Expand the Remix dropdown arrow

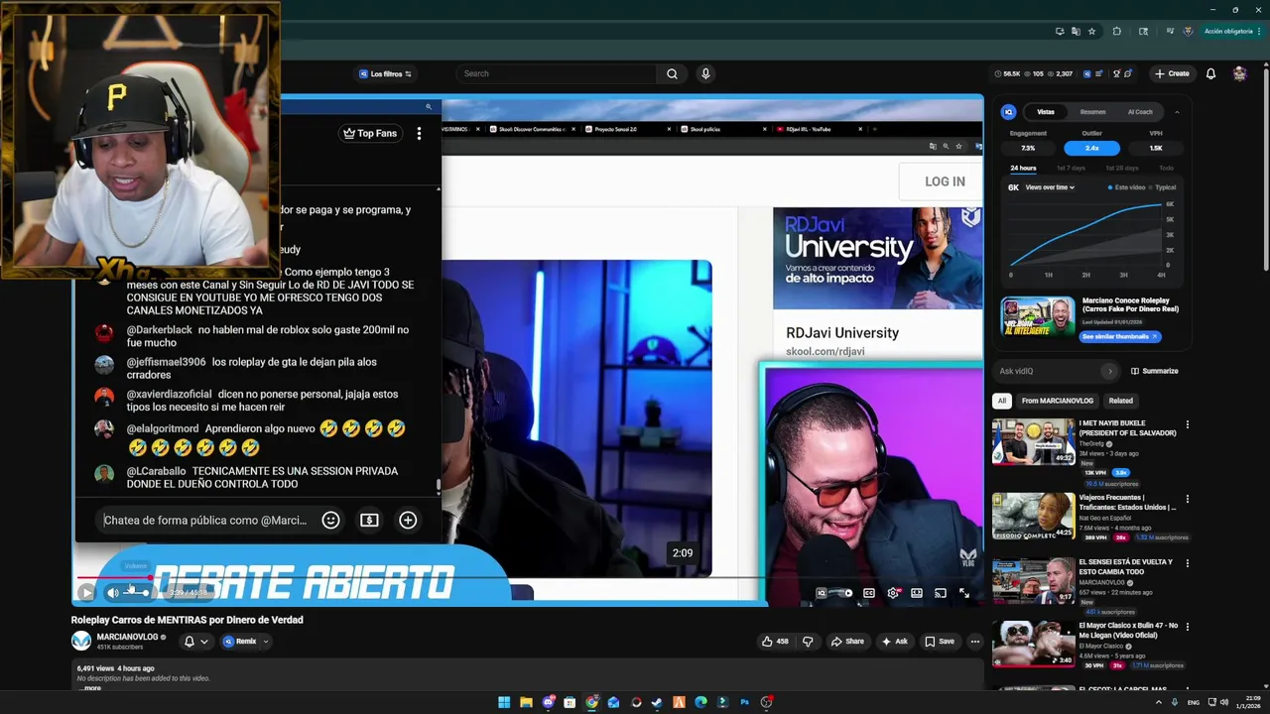pos(265,642)
